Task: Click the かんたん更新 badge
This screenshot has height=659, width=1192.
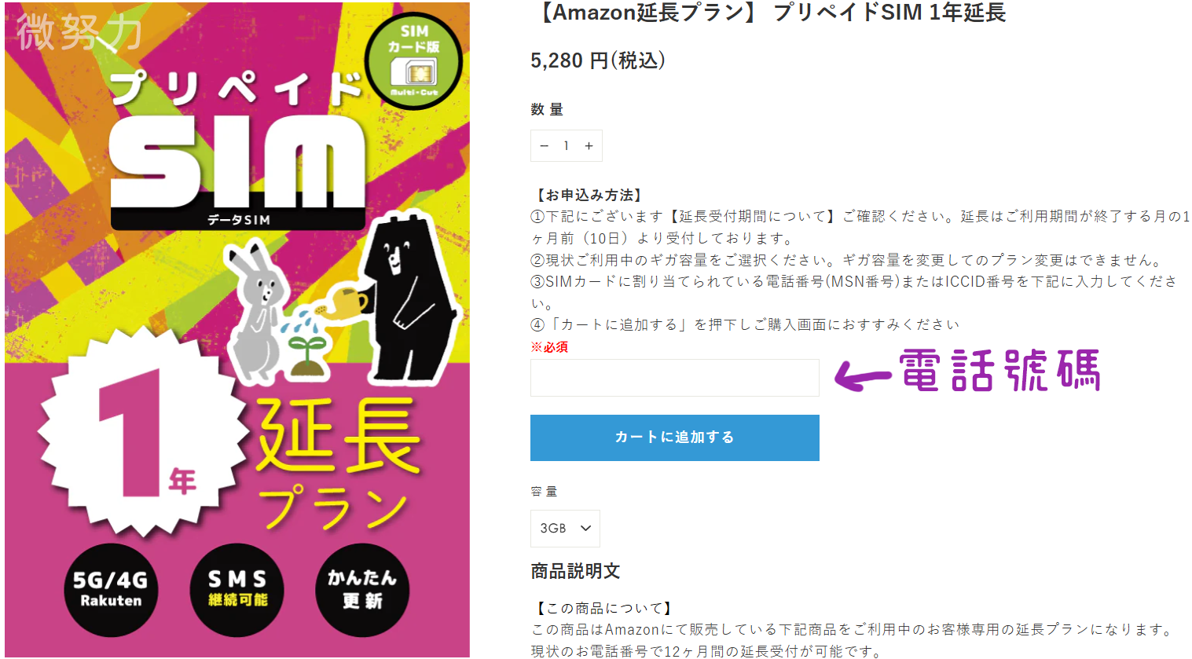Action: click(x=362, y=591)
